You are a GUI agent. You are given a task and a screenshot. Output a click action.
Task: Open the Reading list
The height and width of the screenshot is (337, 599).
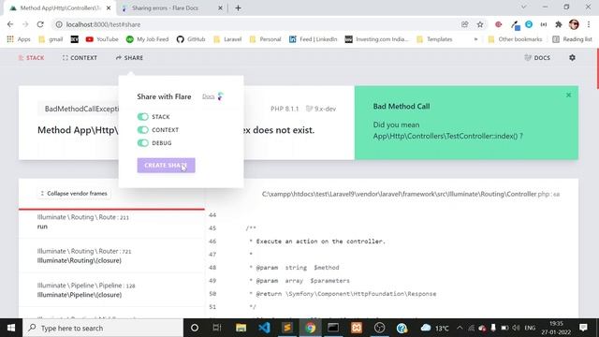pyautogui.click(x=572, y=39)
